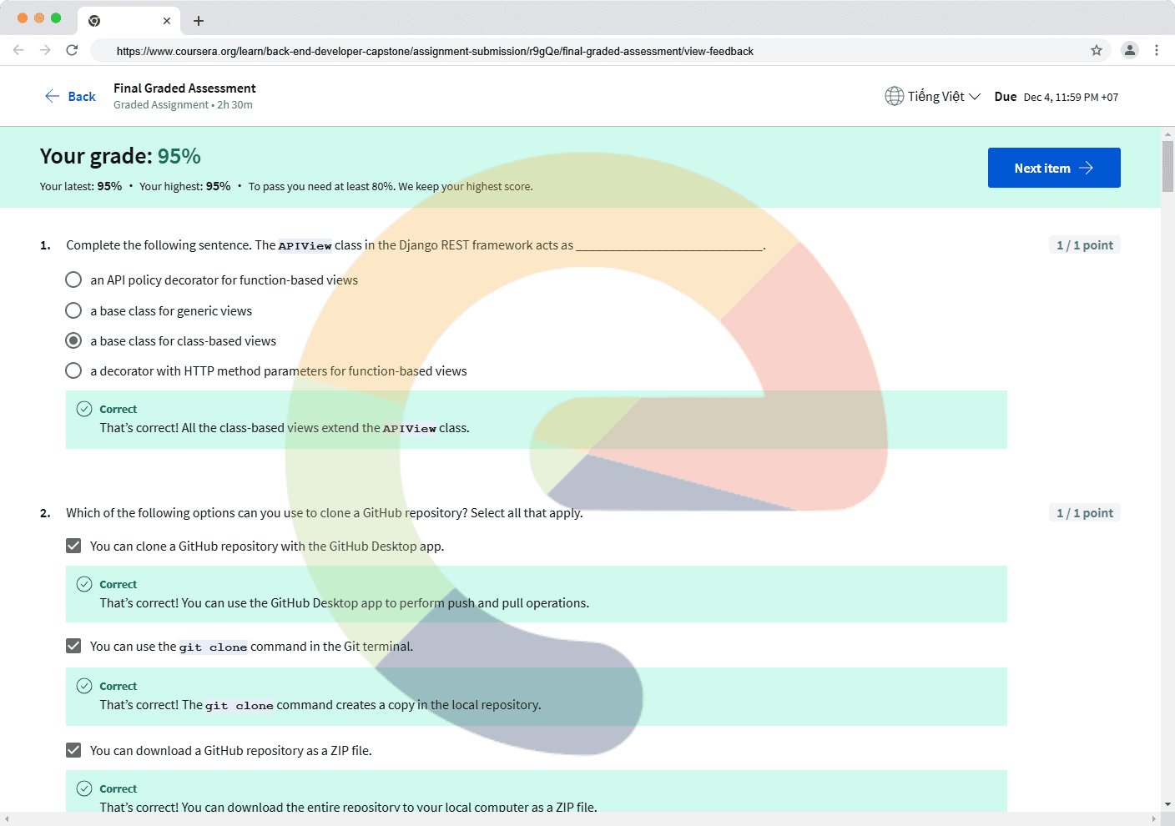Viewport: 1175px width, 826px height.
Task: Click the browser reload page icon
Action: coord(72,50)
